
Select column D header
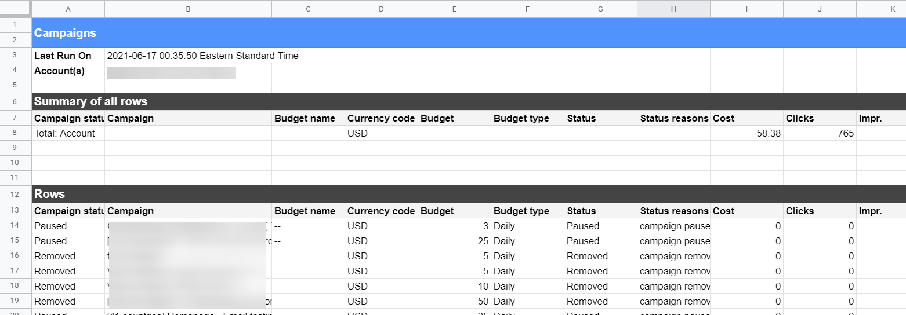coord(381,9)
